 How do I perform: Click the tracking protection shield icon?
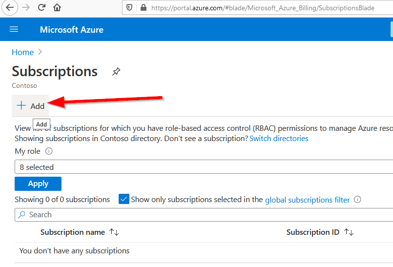tap(129, 8)
